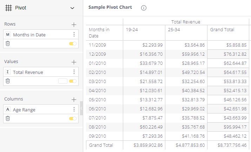Click the plus icon next to Rows
Viewport: 251px width, 152px height.
74,25
